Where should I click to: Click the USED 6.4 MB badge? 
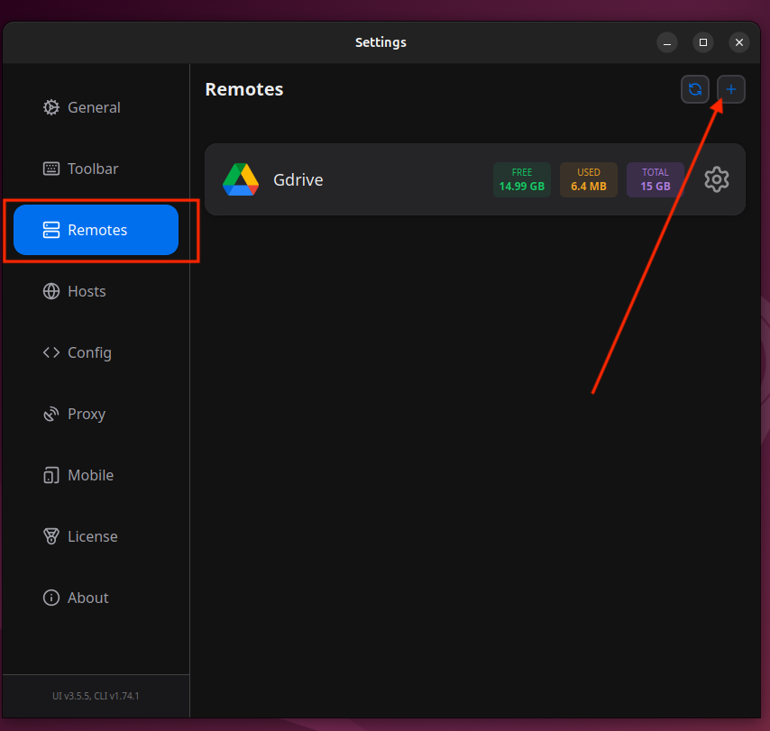point(588,179)
